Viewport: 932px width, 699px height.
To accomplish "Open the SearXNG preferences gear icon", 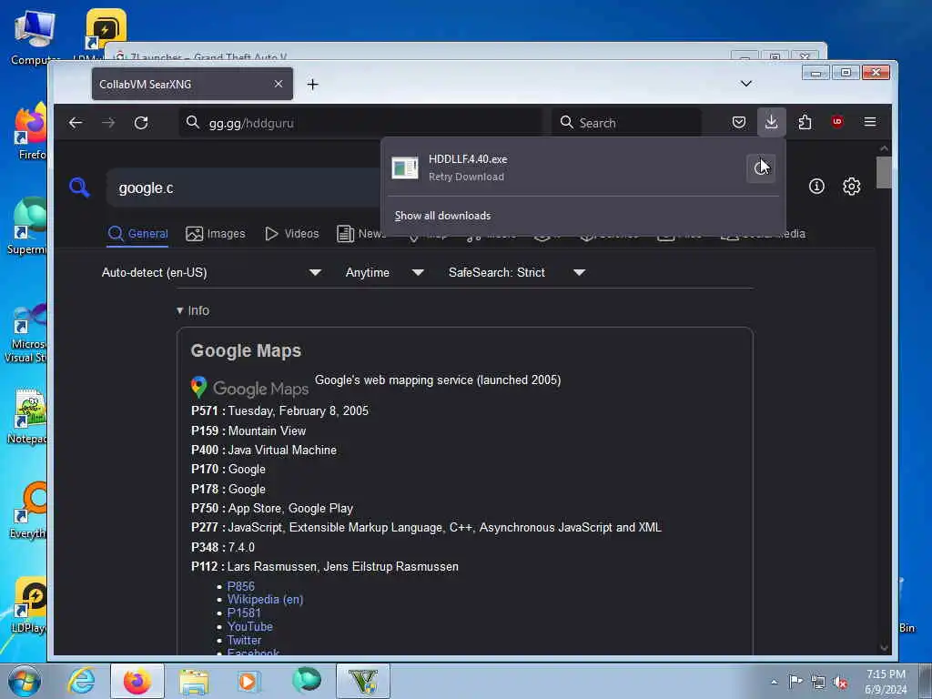I will tap(852, 187).
